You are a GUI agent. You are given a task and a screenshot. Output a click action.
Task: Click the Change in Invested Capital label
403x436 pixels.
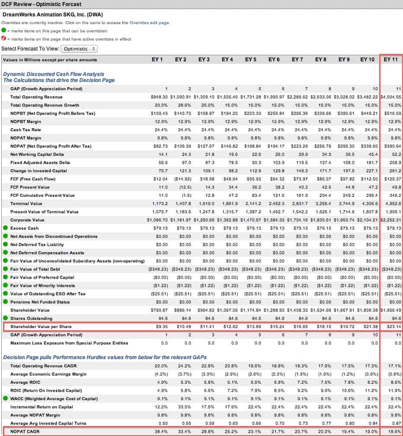point(38,171)
